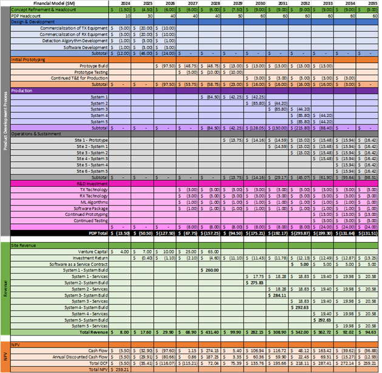This screenshot has height=373, width=382.
Task: Select the Financial Model ($M) header cell
Action: [x=58, y=3]
